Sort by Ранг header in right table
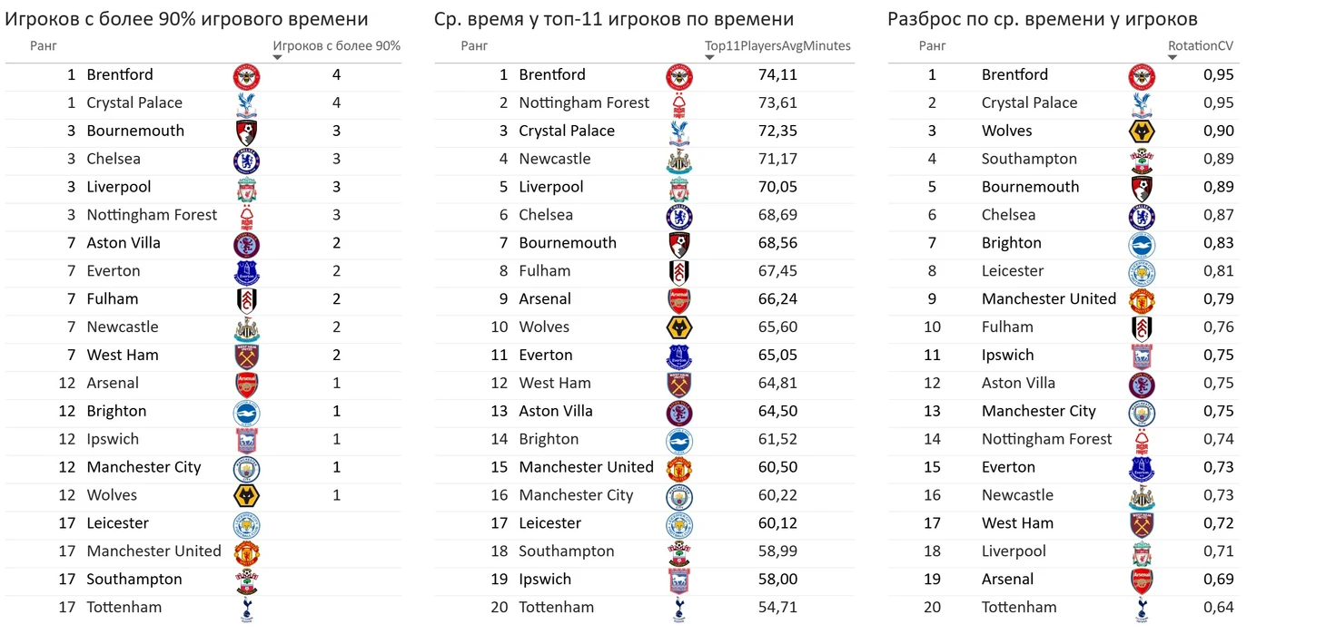 tap(932, 45)
